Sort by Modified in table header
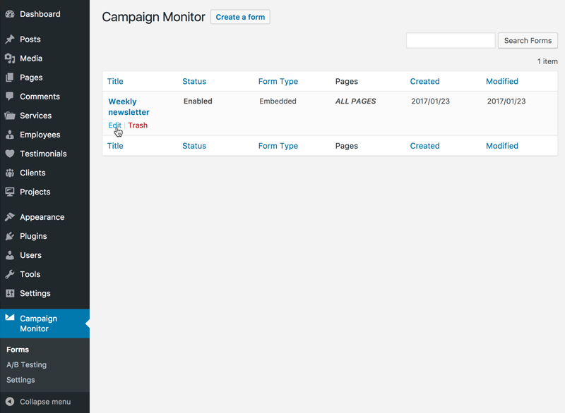This screenshot has height=413, width=565. click(502, 81)
